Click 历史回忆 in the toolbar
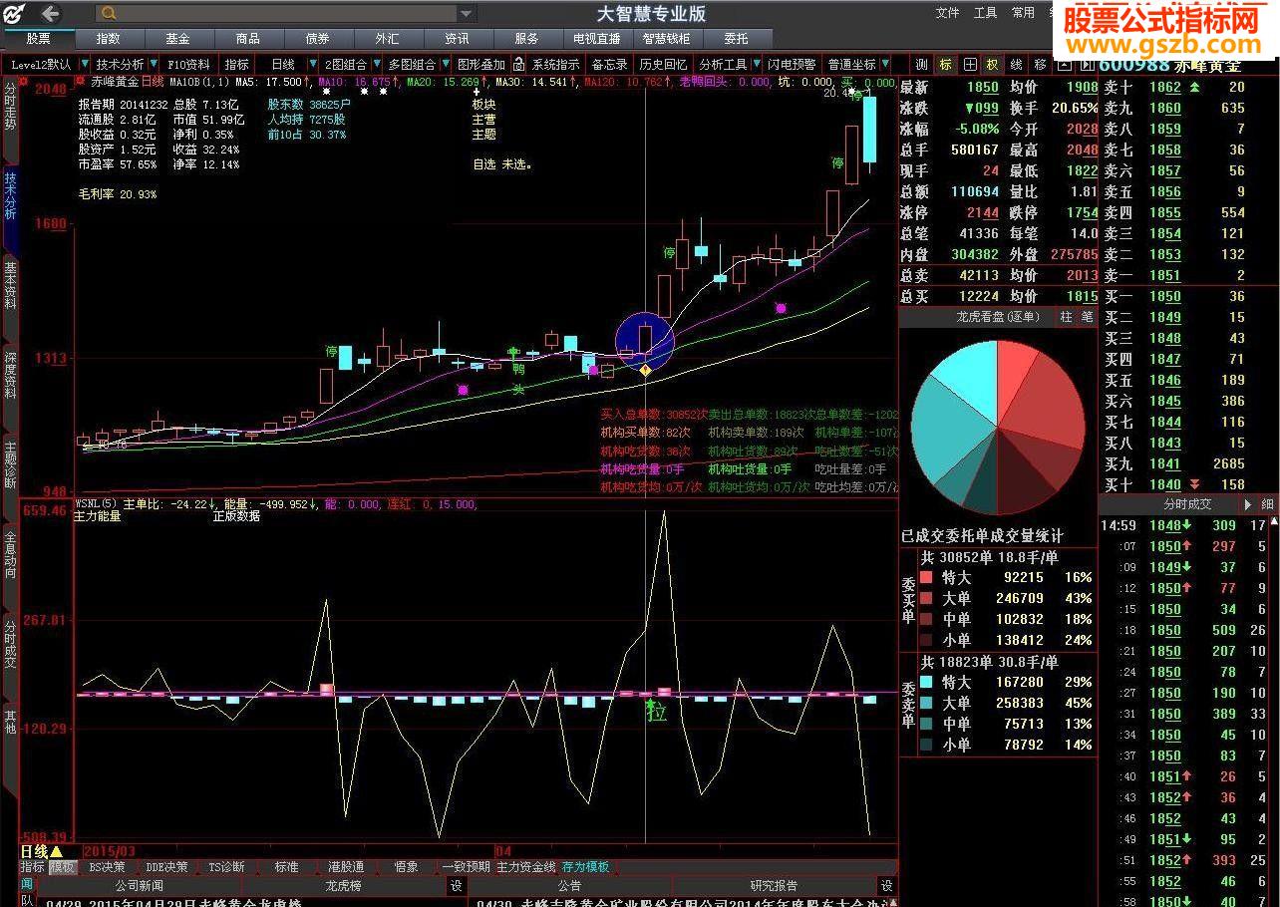Image resolution: width=1280 pixels, height=907 pixels. 664,65
